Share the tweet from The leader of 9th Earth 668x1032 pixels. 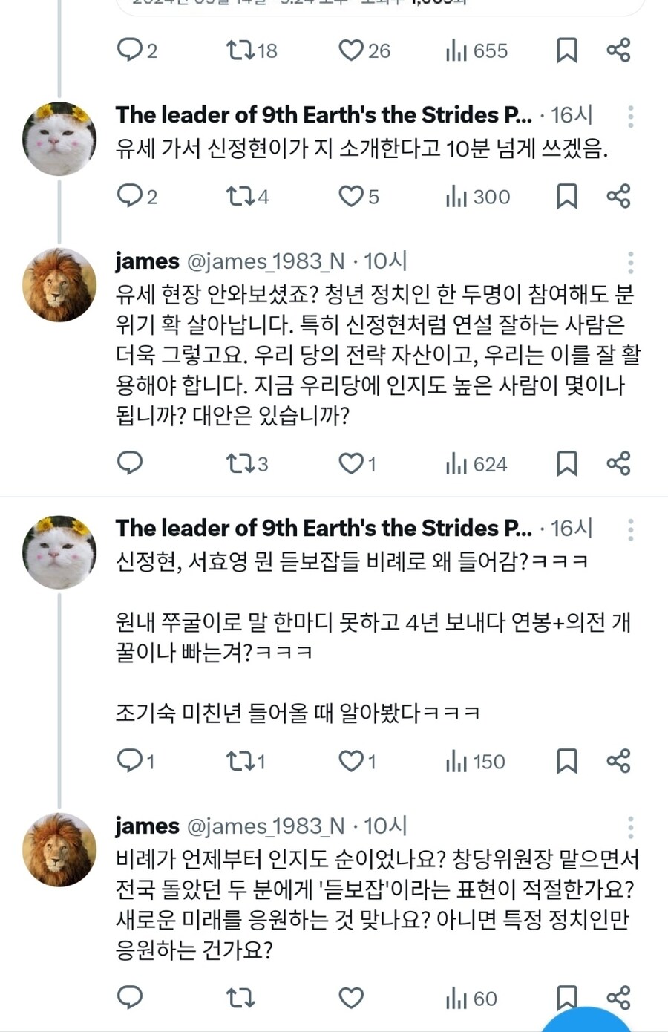click(x=618, y=197)
